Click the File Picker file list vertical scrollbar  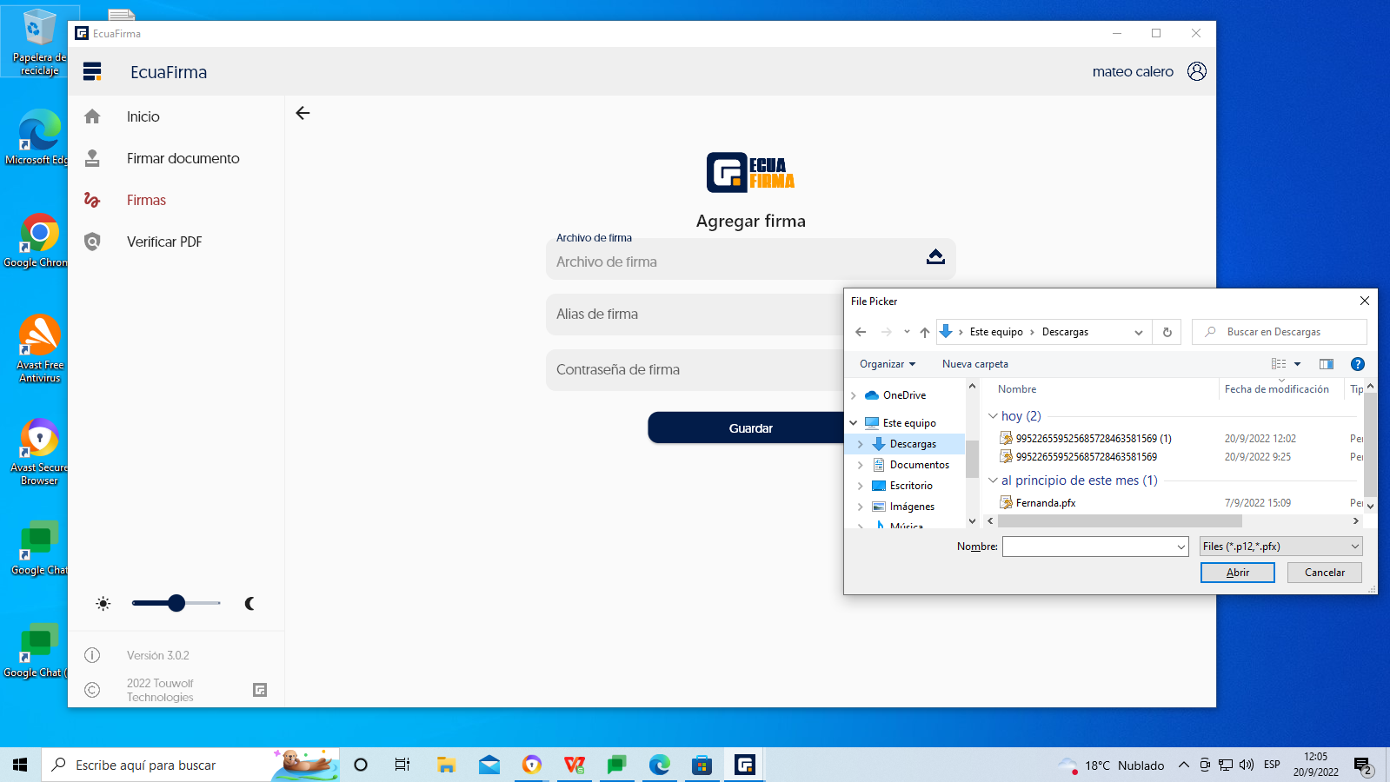click(x=1370, y=443)
